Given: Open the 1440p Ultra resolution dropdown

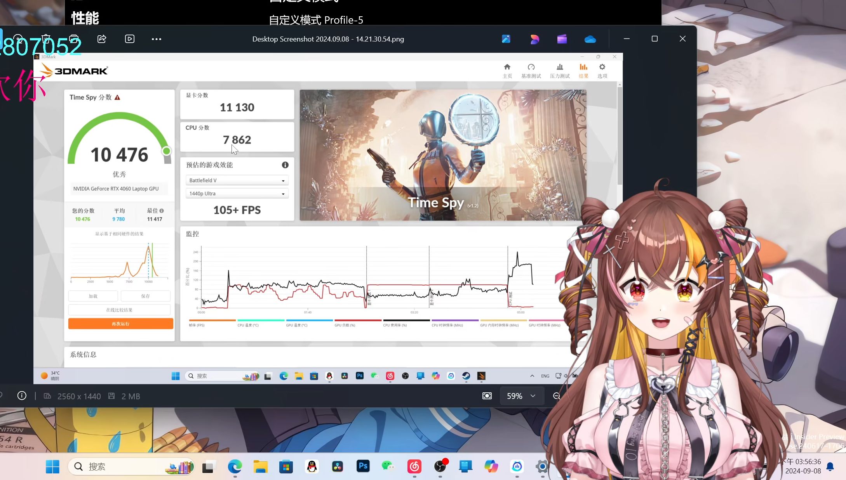Looking at the screenshot, I should pos(237,193).
